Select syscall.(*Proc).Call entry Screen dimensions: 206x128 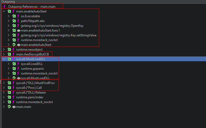[29, 87]
